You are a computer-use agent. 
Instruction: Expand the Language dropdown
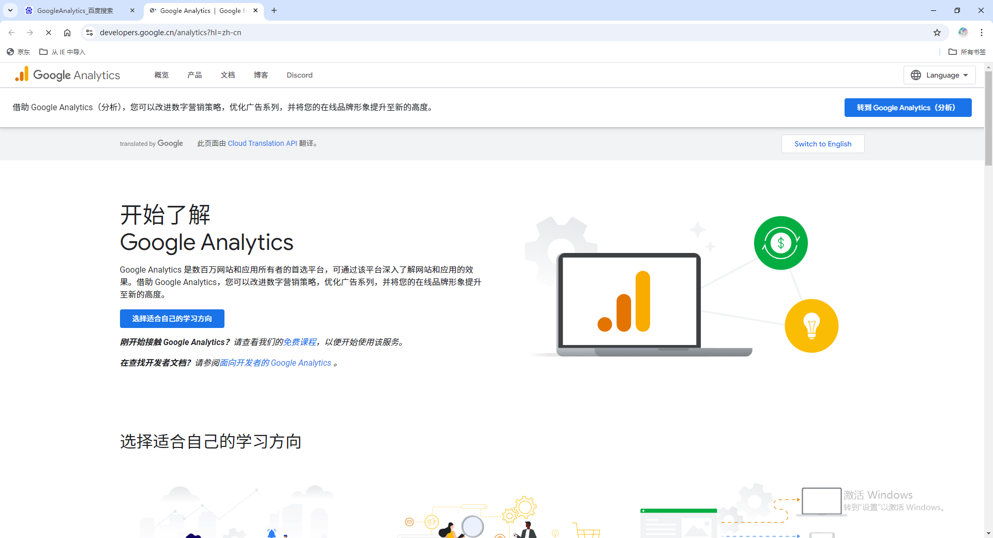point(939,75)
